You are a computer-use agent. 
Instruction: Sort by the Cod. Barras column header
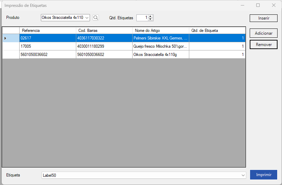104,31
